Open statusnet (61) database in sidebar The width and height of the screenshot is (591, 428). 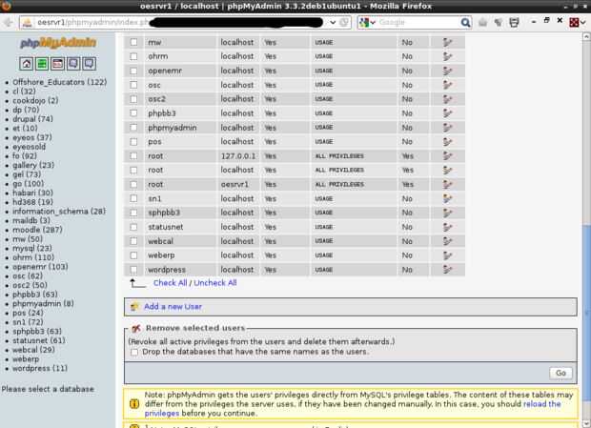(x=39, y=340)
